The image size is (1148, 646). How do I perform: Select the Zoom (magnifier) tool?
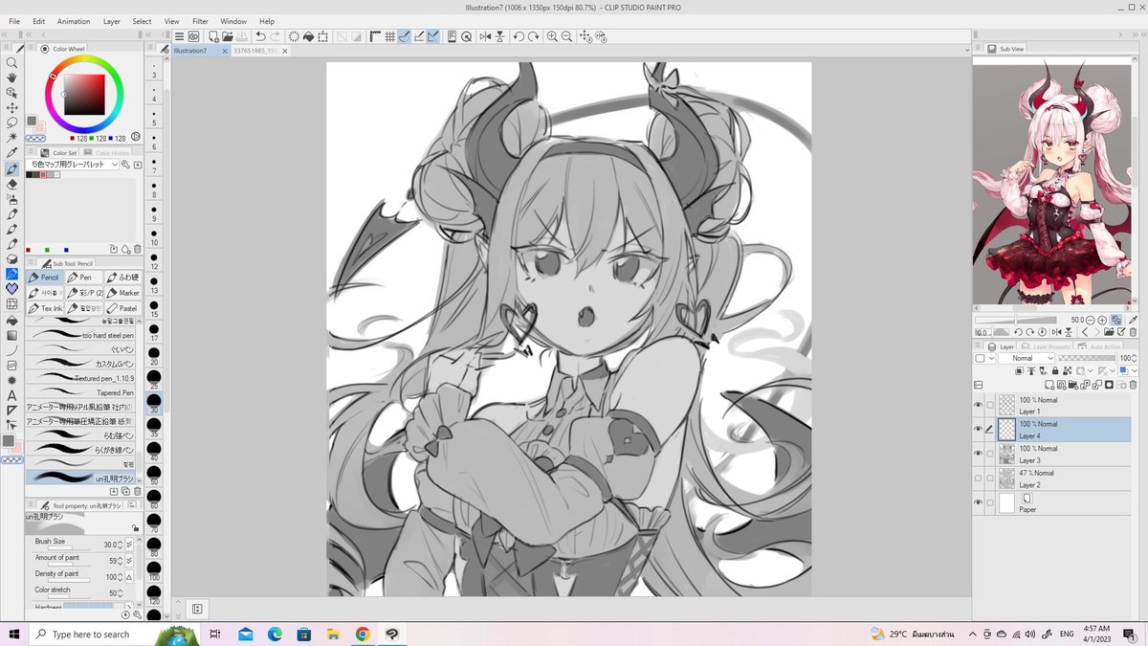point(12,62)
